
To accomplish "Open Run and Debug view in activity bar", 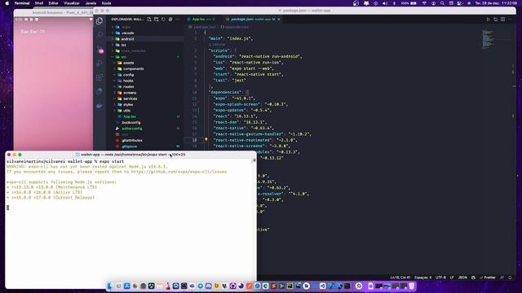I will click(100, 63).
